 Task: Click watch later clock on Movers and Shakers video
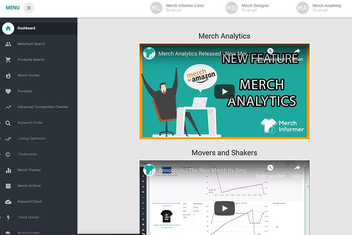pos(270,168)
